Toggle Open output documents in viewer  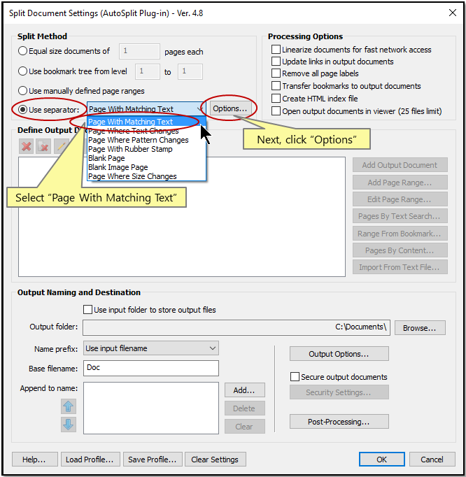(x=276, y=111)
